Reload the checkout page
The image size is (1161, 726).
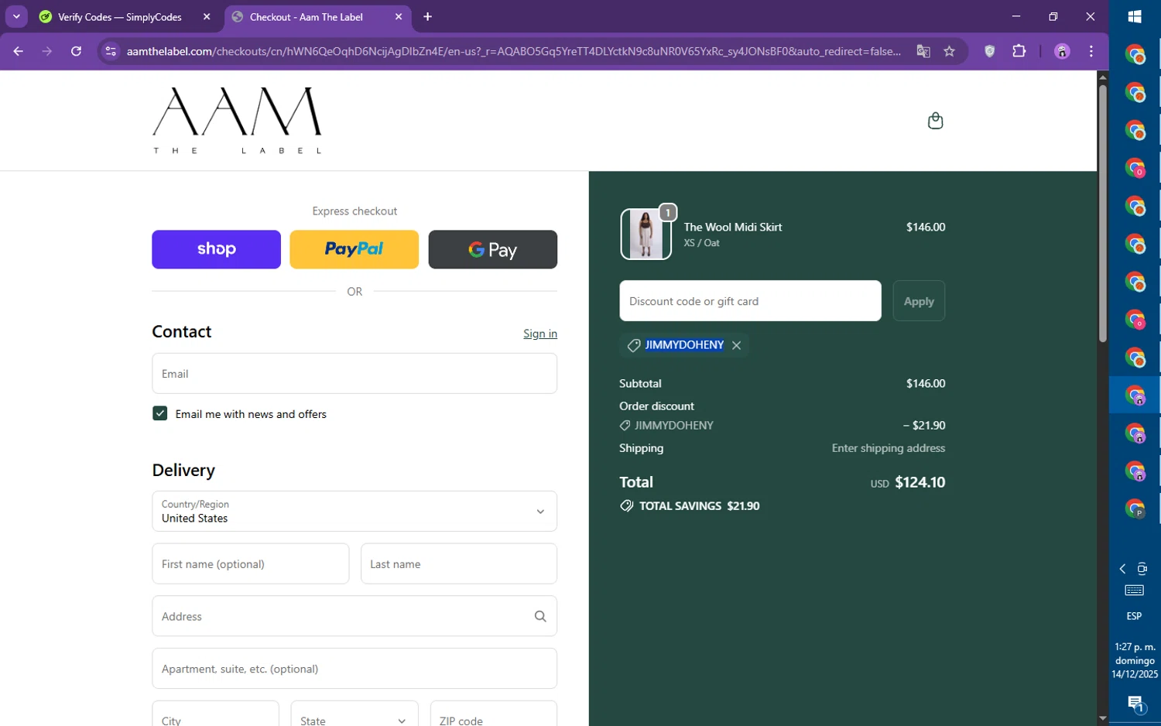click(x=76, y=51)
